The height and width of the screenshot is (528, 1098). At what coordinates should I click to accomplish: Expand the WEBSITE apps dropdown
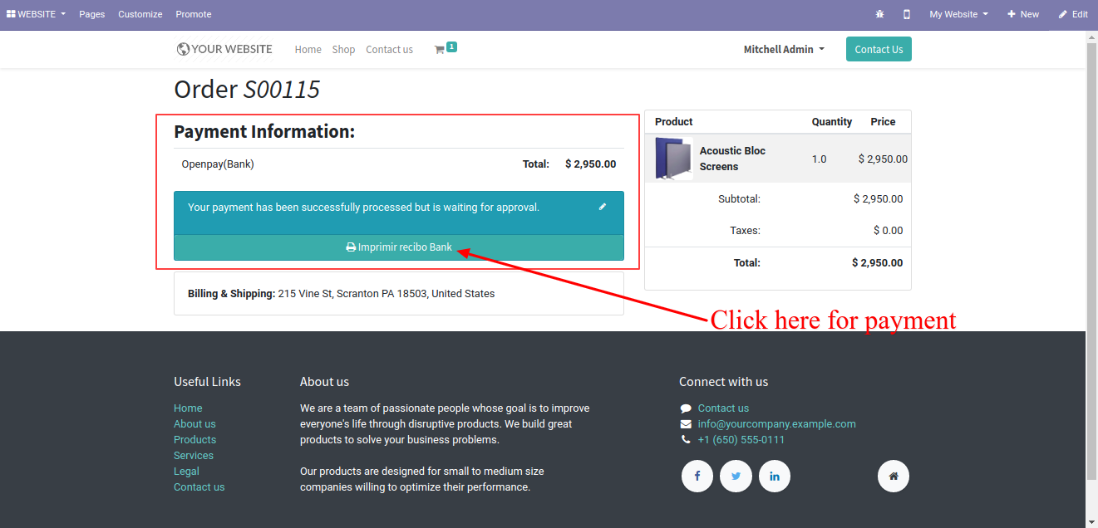click(x=36, y=14)
